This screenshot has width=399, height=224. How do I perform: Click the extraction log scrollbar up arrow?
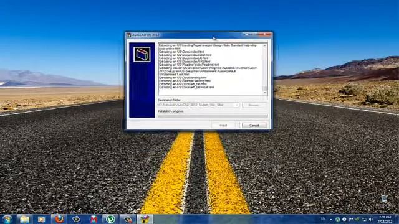coord(265,45)
